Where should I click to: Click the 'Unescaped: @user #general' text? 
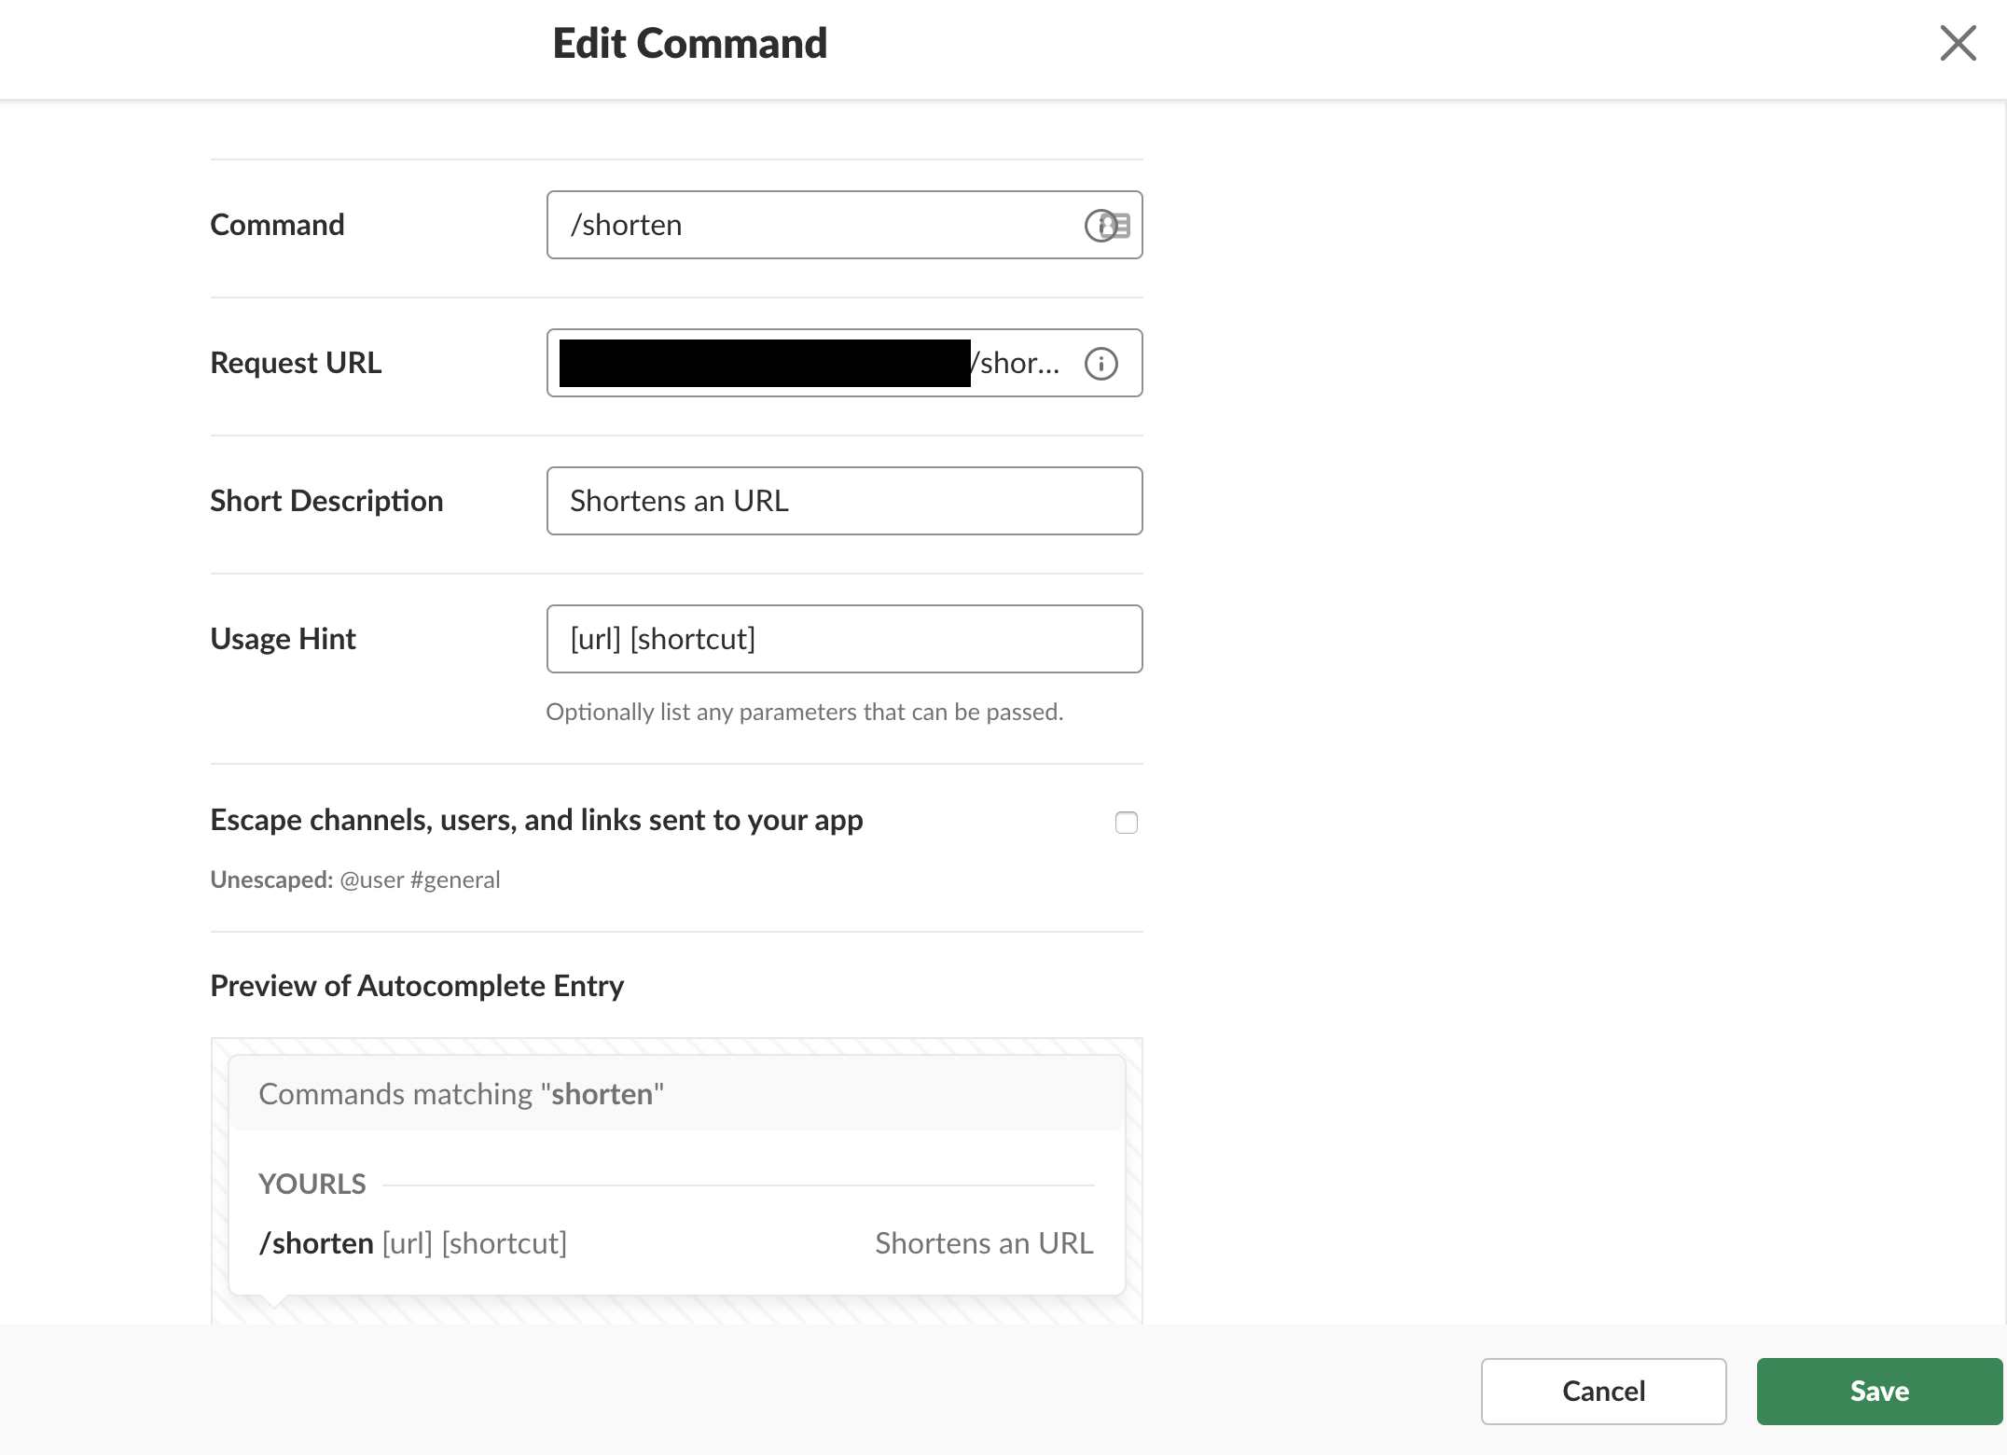coord(355,880)
